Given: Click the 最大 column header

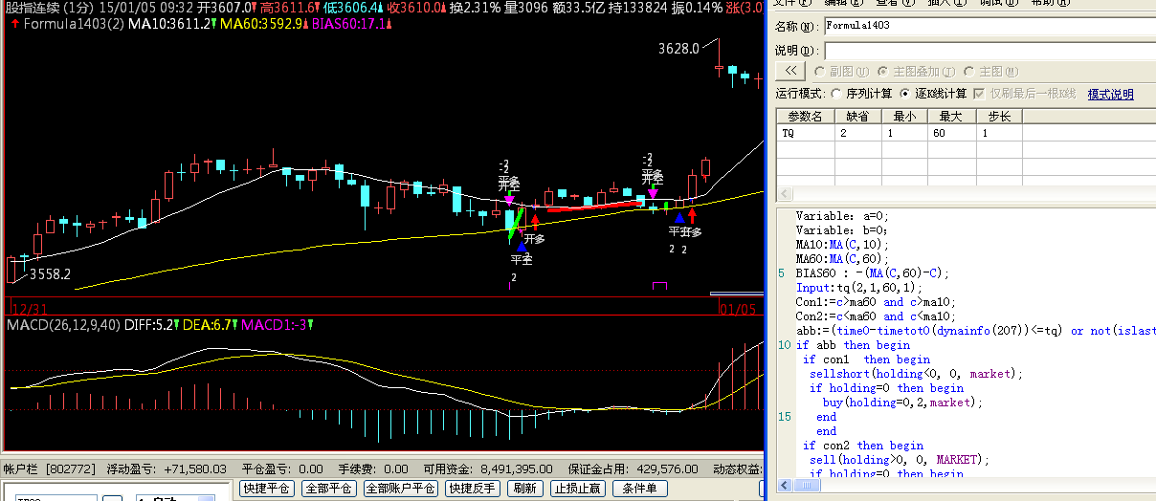Looking at the screenshot, I should [x=950, y=117].
